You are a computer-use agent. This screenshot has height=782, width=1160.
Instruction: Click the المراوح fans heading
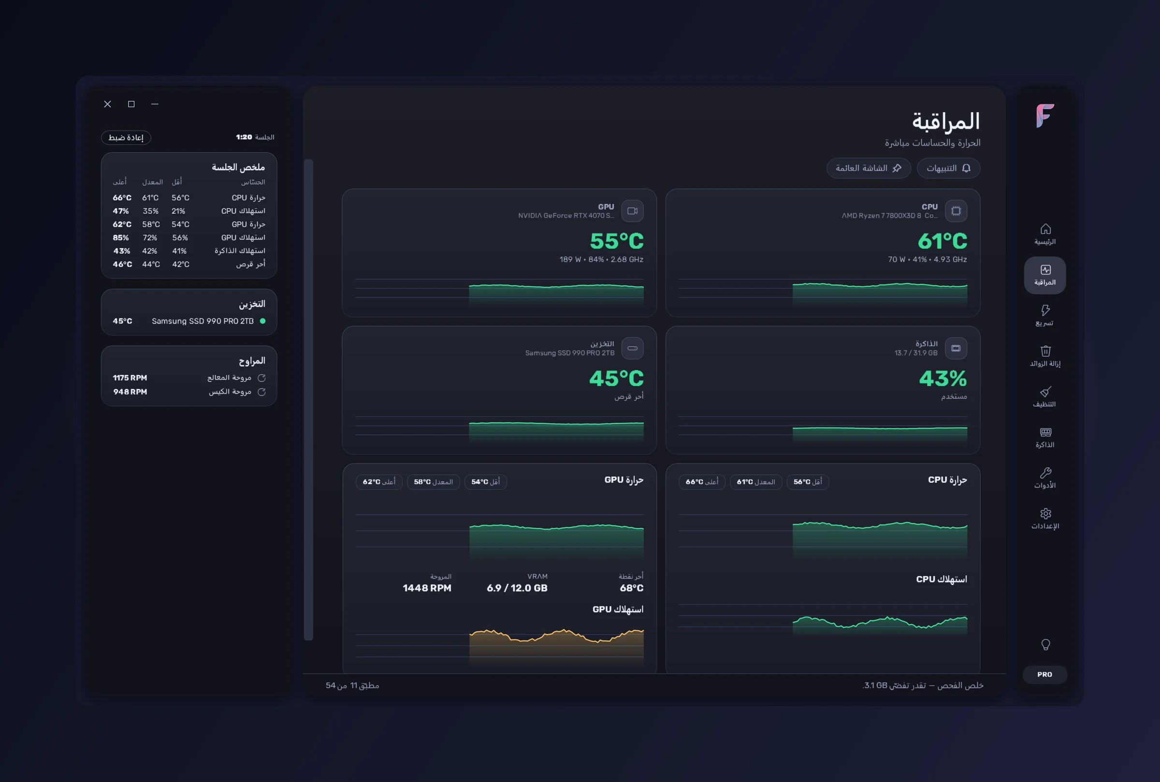click(252, 361)
